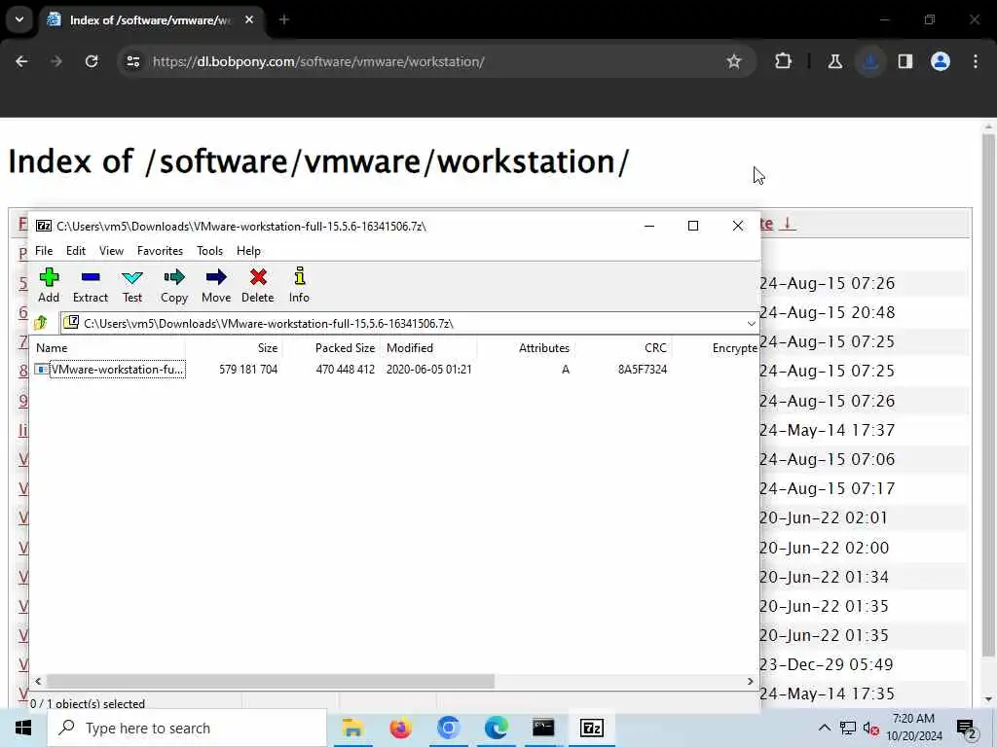Viewport: 997px width, 747px height.
Task: Click muted volume tray icon
Action: pos(870,729)
